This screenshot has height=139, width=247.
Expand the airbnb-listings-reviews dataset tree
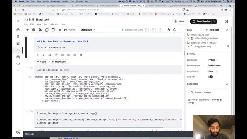pos(188,38)
